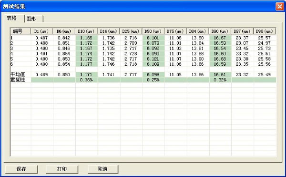This screenshot has height=177, width=286.
Task: Select the D50 cell with value 6.101
Action: pos(153,38)
